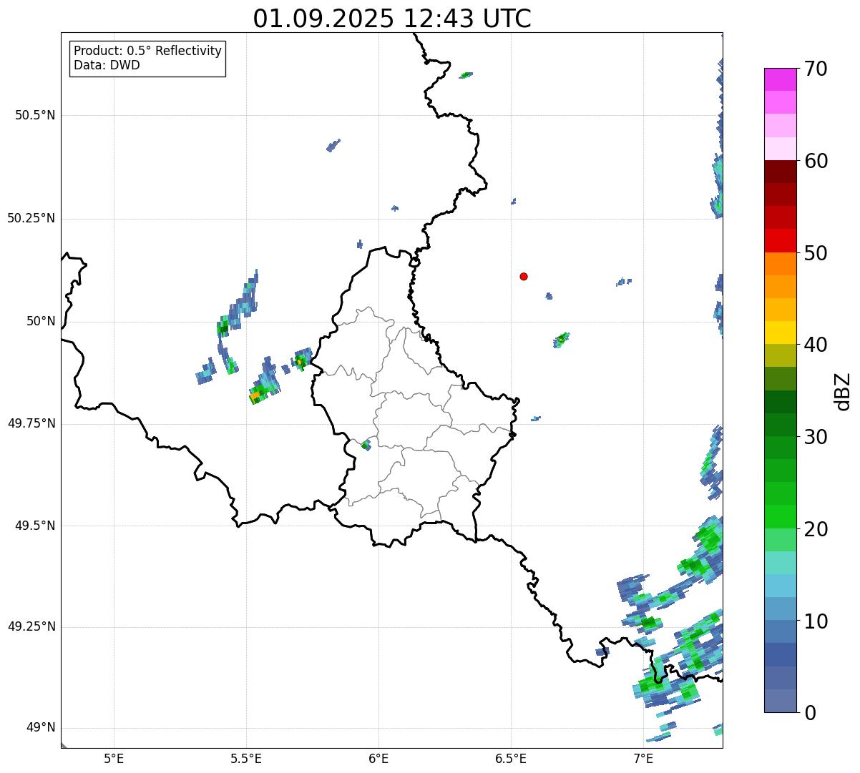860x773 pixels.
Task: Click the latitude label "49.75°N"
Action: click(31, 423)
